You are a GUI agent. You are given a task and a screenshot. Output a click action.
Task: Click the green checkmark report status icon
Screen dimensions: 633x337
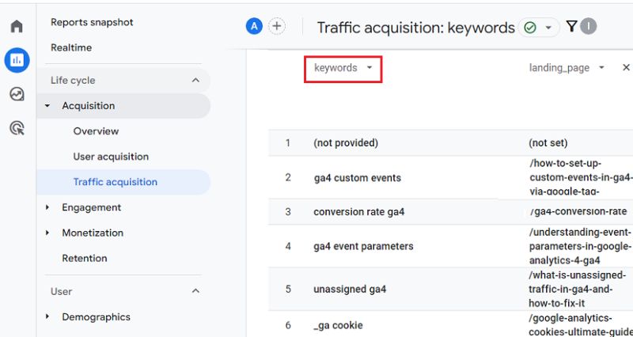coord(529,28)
